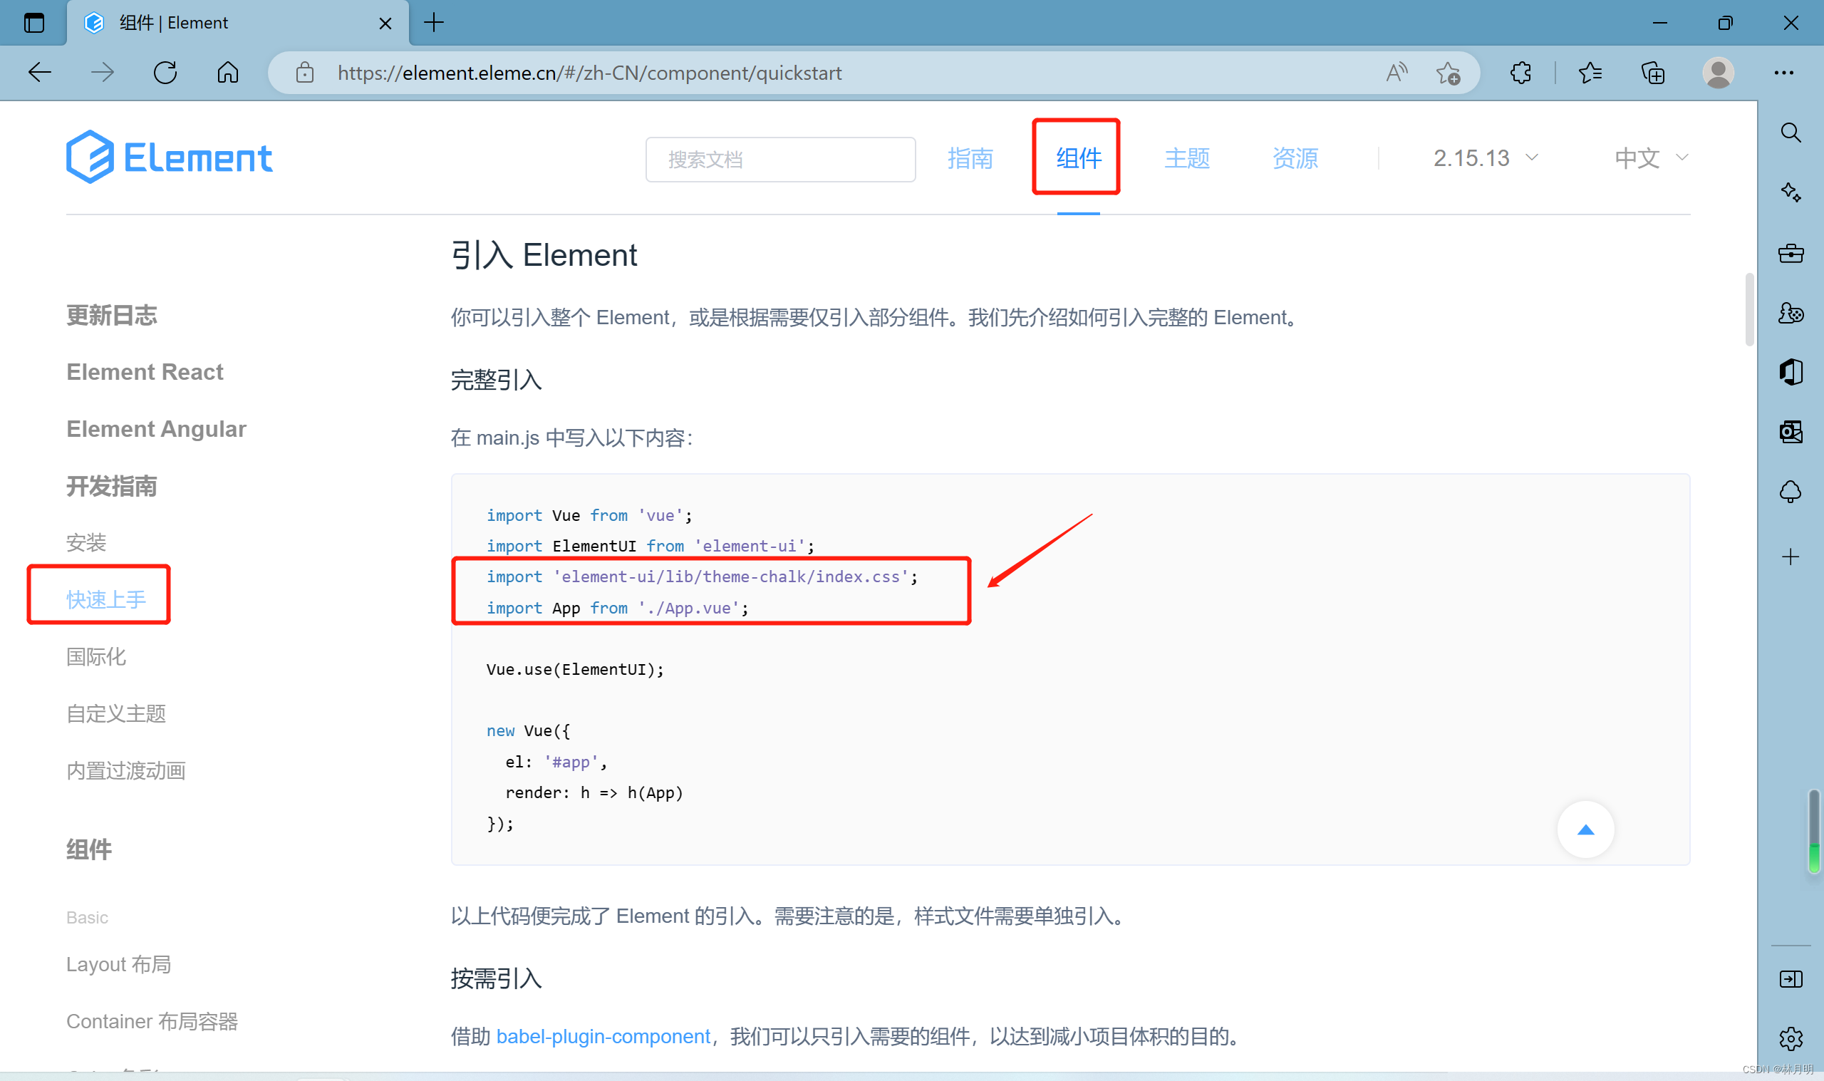Screen dimensions: 1824x1081
Task: Open Element React link
Action: [x=145, y=371]
